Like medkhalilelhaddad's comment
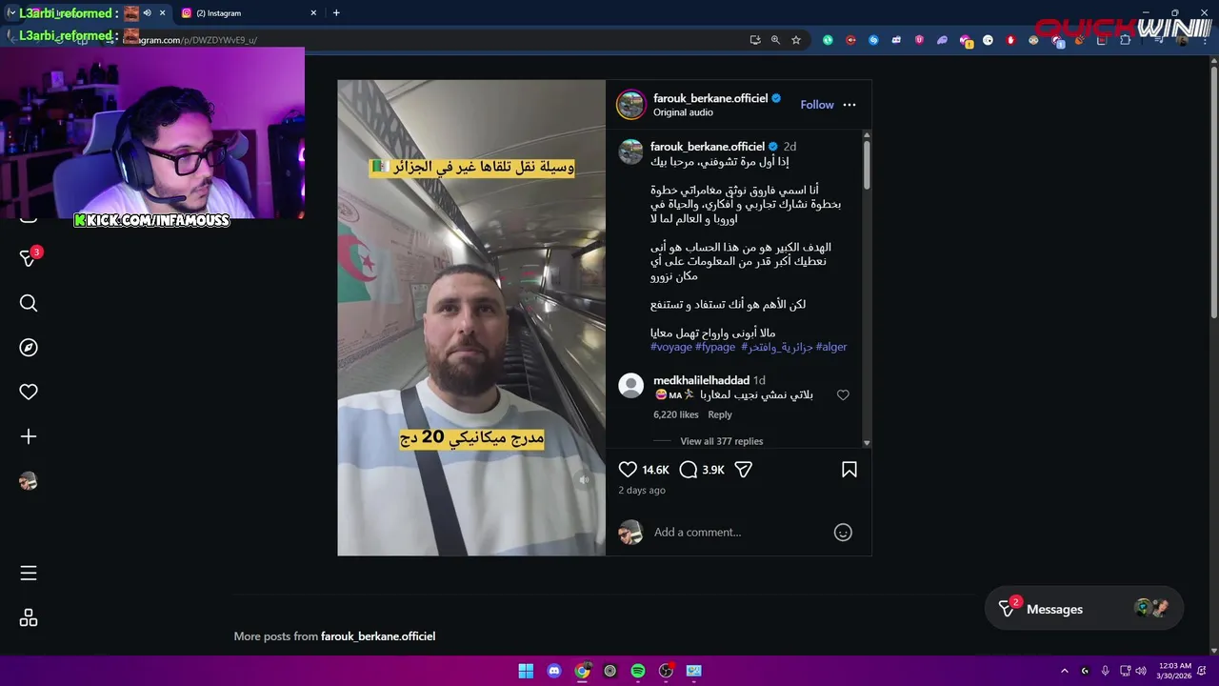Screen dimensions: 1219x686 (843, 395)
